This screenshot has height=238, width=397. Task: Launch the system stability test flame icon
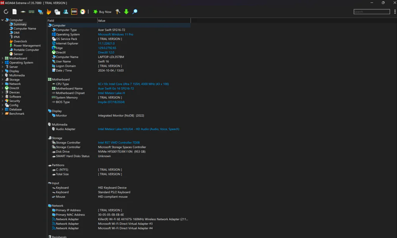pos(48,12)
